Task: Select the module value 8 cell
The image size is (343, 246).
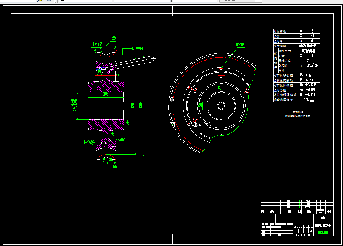Action: pos(313,31)
